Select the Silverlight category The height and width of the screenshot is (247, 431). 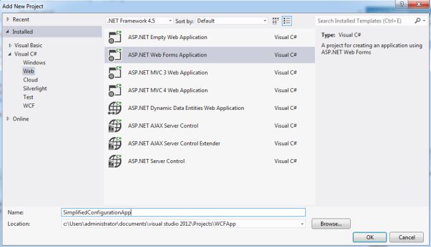35,88
